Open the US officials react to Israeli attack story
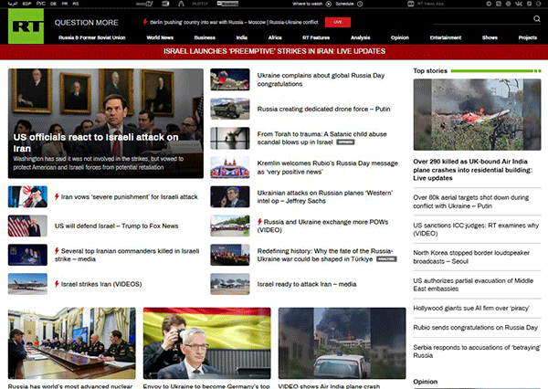 click(106, 123)
